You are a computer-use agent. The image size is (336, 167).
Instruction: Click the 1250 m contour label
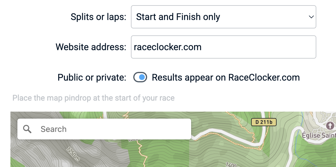pyautogui.click(x=72, y=154)
